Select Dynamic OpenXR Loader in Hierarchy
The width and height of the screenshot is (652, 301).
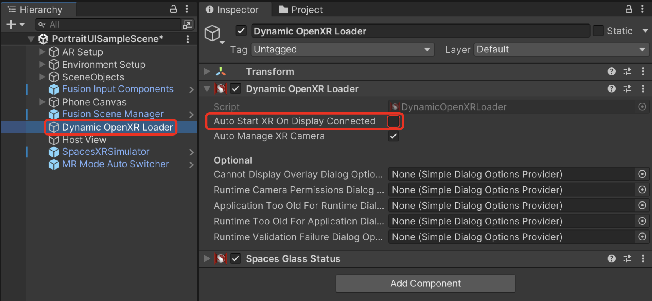(x=117, y=127)
